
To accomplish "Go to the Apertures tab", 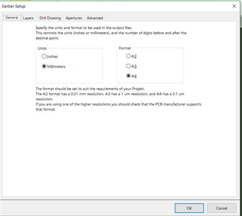I will click(74, 18).
